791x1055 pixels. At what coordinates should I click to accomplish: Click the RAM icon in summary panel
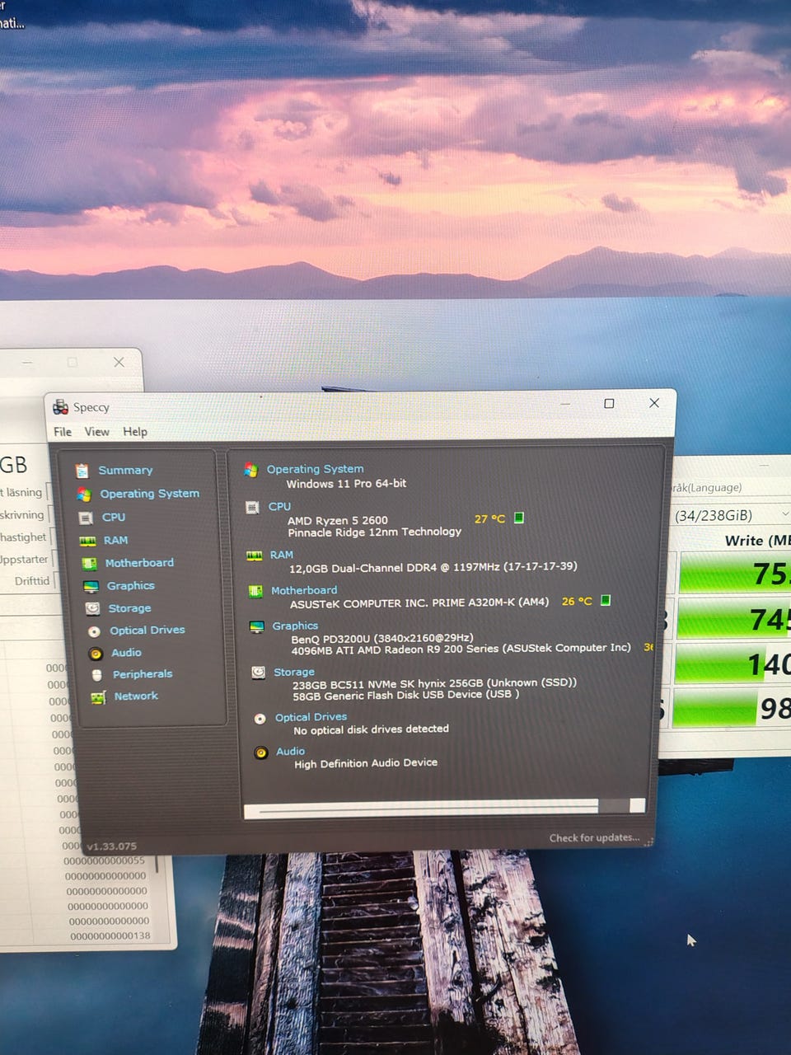click(255, 556)
